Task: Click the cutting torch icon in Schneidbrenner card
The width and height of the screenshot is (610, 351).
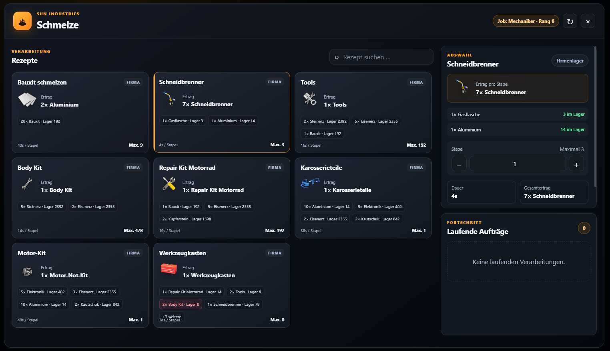Action: tap(169, 99)
